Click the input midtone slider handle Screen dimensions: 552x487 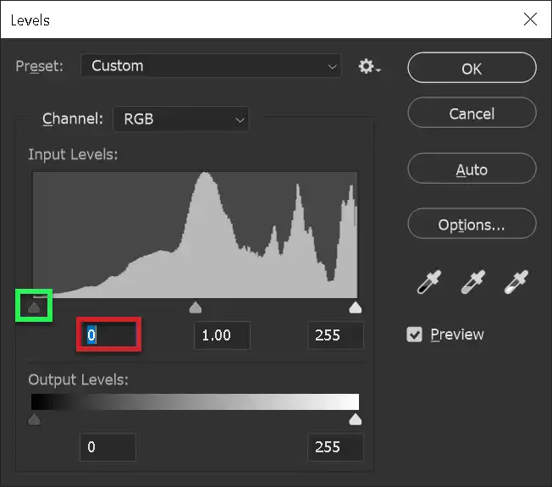pyautogui.click(x=195, y=307)
